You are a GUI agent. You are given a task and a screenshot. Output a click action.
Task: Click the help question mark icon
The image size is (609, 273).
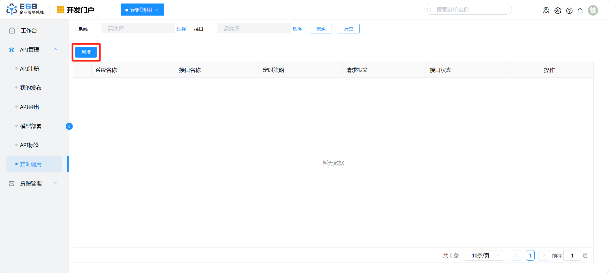[x=569, y=11]
